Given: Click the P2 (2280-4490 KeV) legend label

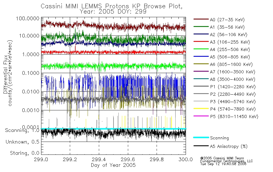Looking at the screenshot, I should tap(233, 94).
